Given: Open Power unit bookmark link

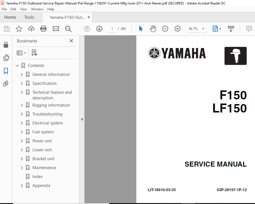Looking at the screenshot, I should coord(42,141).
